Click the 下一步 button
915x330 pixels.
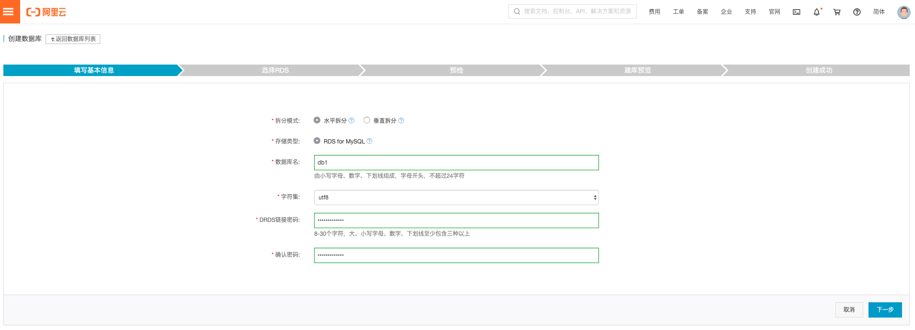(885, 310)
